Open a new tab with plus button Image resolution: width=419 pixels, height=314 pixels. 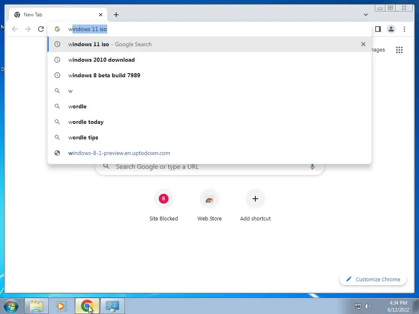click(116, 15)
